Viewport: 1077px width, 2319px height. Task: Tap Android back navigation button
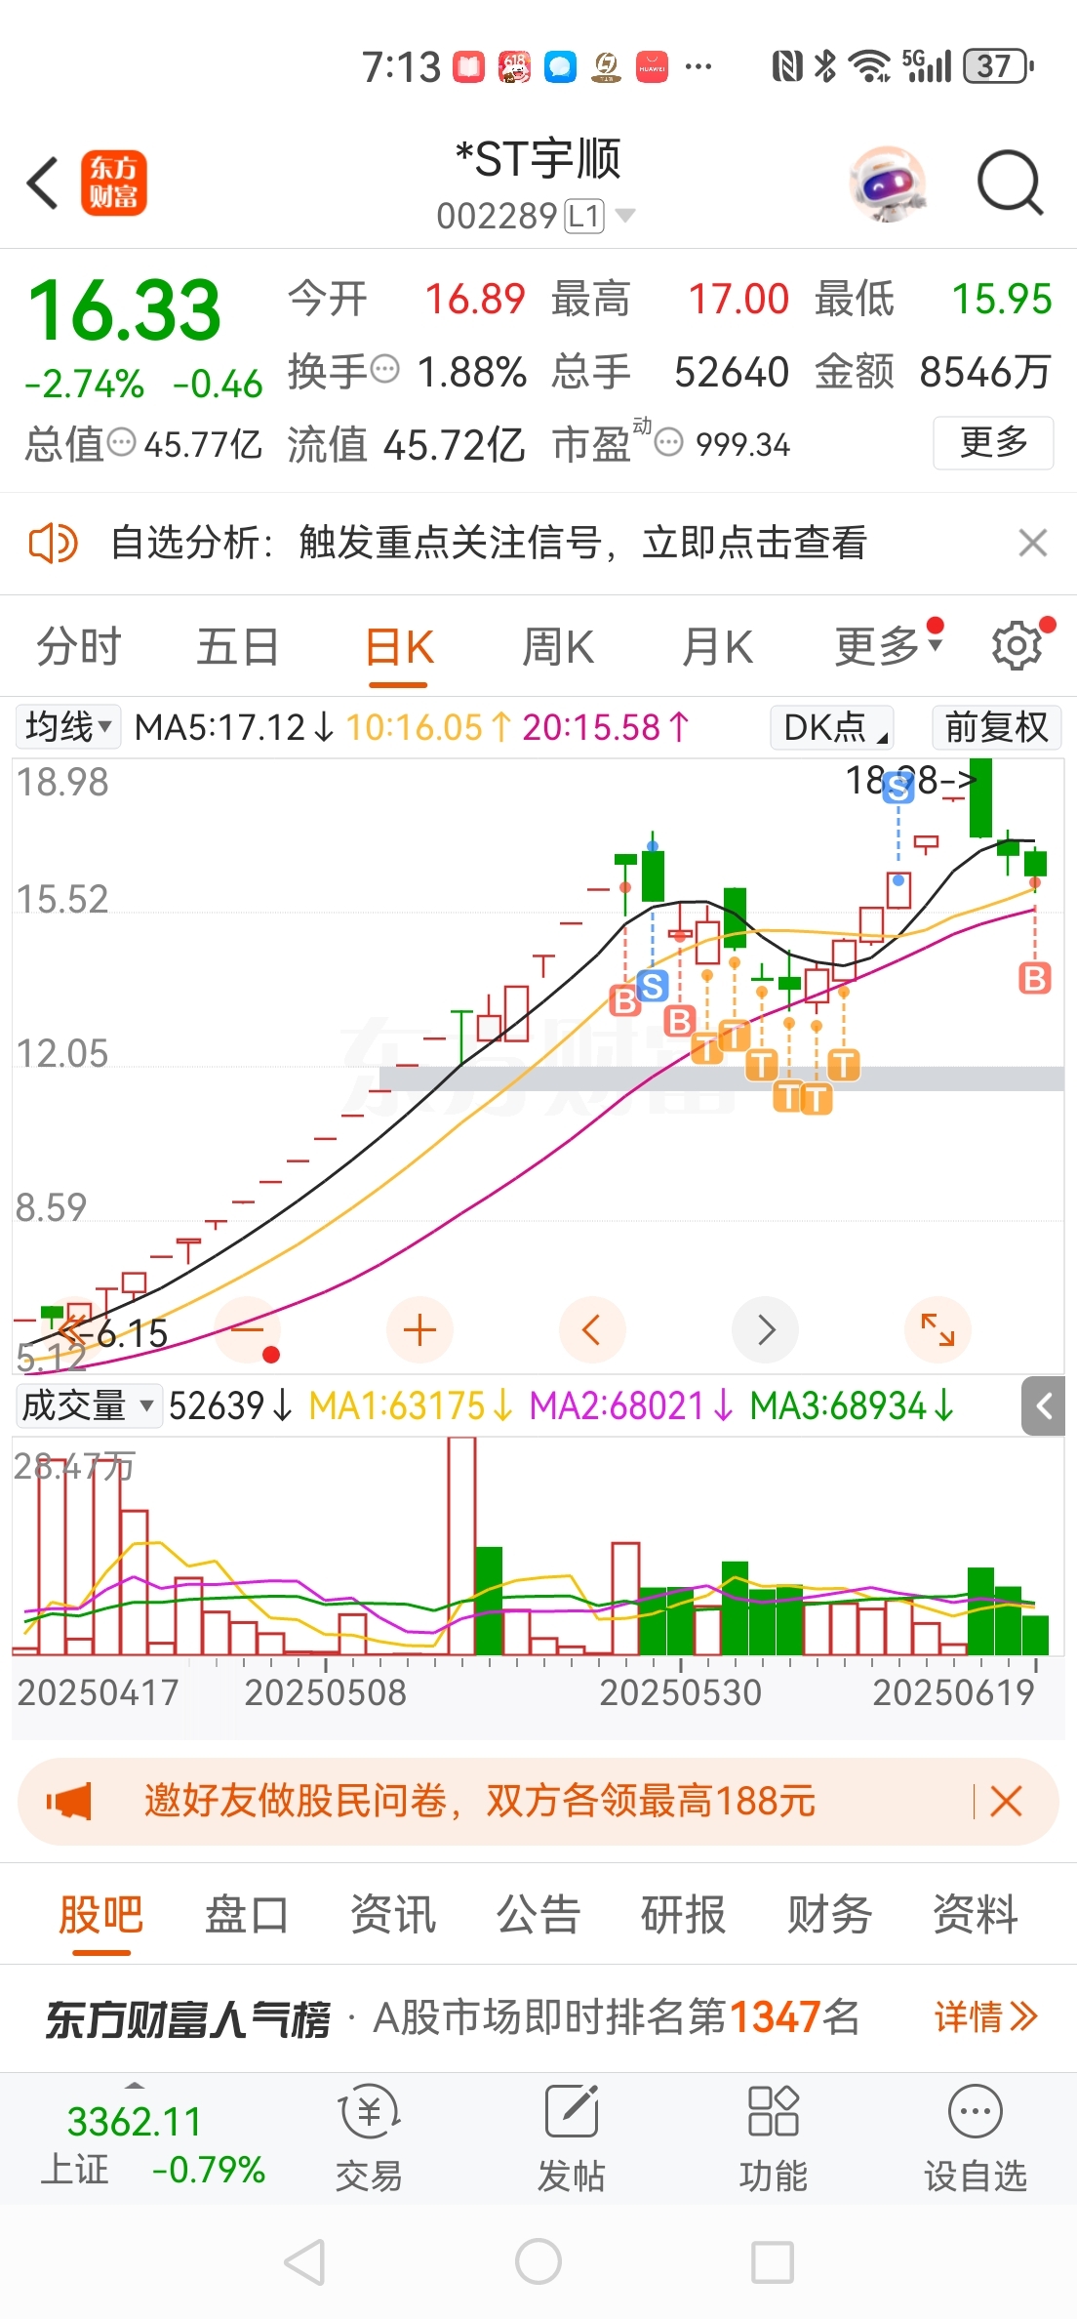304,2261
